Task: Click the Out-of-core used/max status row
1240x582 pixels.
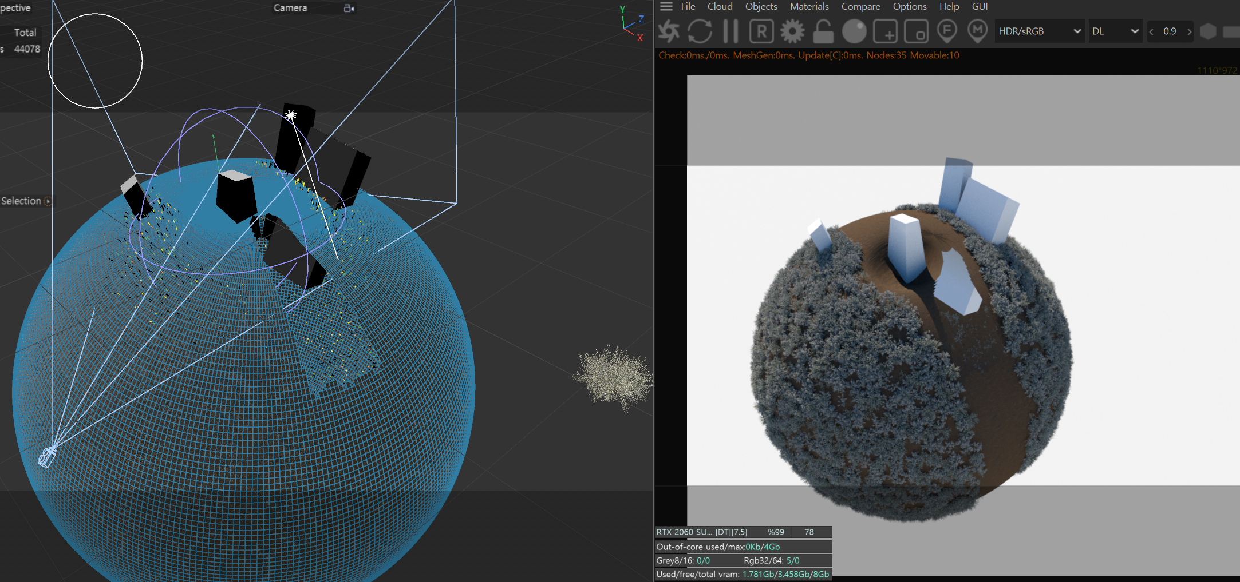Action: click(x=743, y=547)
